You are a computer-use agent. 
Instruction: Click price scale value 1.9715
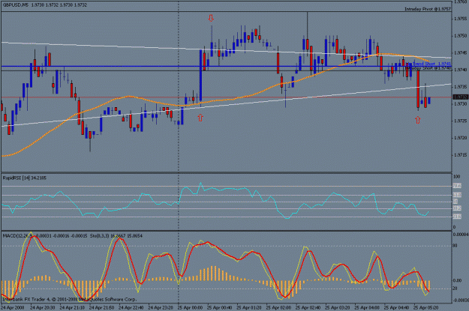(x=460, y=155)
